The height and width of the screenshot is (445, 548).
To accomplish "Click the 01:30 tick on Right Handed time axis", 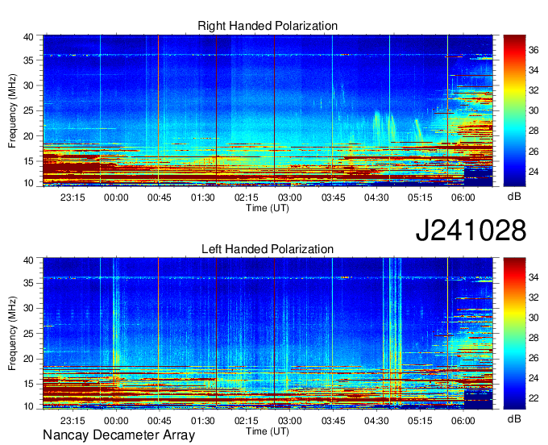I will pyautogui.click(x=203, y=198).
